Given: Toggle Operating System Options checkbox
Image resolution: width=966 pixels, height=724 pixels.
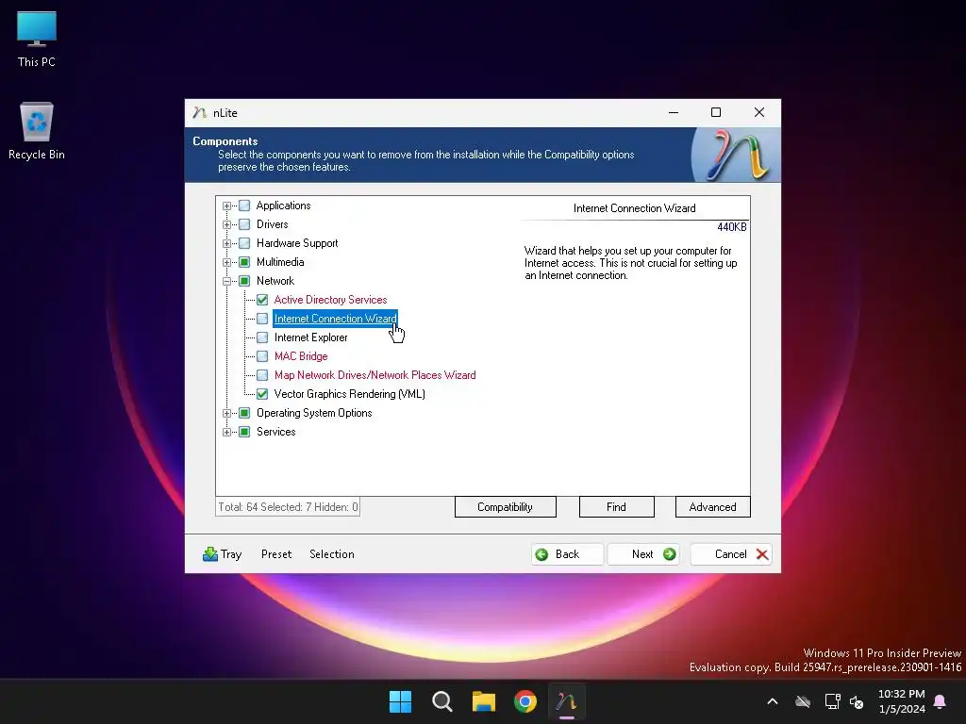Looking at the screenshot, I should (244, 413).
